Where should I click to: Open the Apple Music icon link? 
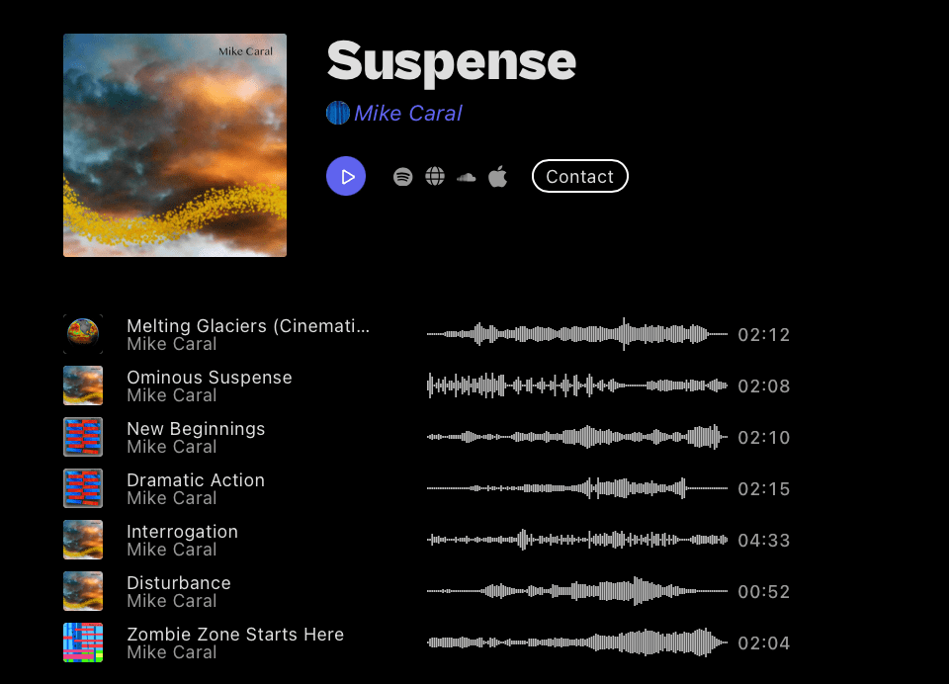tap(497, 177)
